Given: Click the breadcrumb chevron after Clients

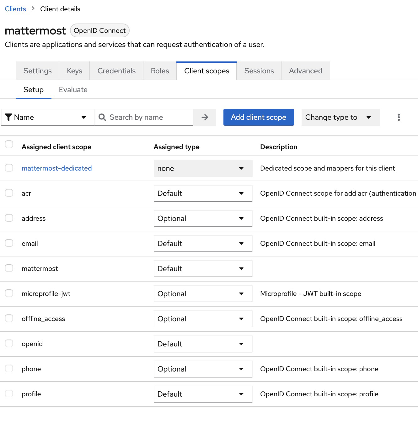Looking at the screenshot, I should [33, 9].
